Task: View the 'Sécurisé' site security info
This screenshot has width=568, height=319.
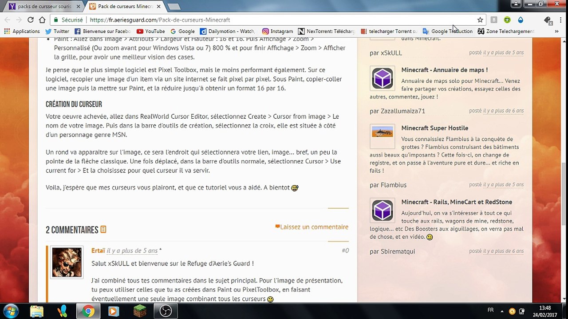Action: (x=68, y=20)
